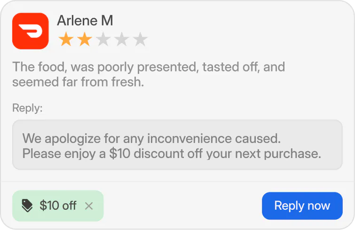
Task: Click the 'seemed far from fresh' line
Action: pyautogui.click(x=78, y=82)
